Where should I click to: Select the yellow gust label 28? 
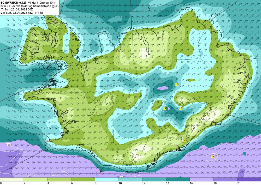165,109
